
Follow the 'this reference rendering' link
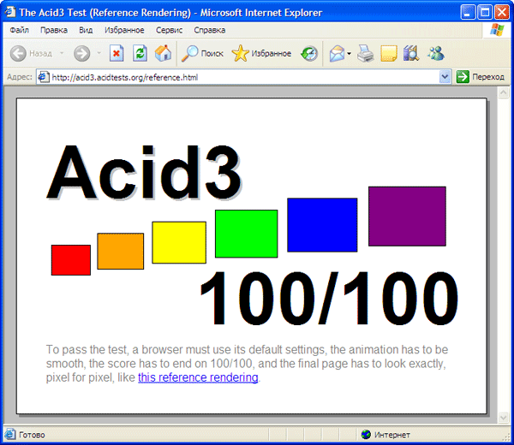198,377
